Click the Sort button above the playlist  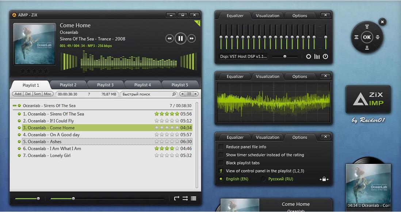click(x=37, y=94)
